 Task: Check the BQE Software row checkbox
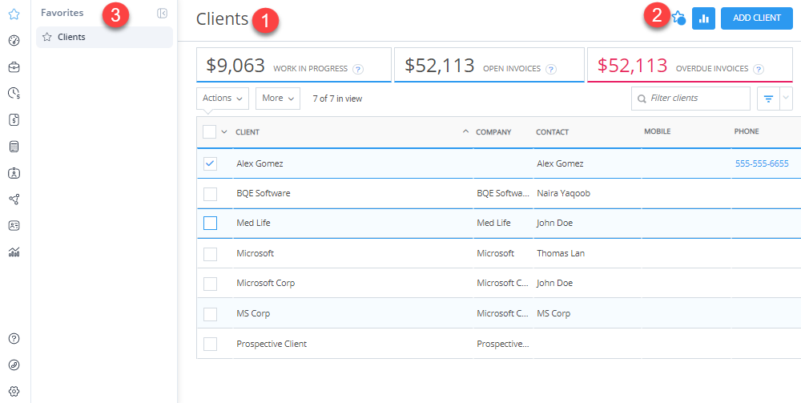tap(210, 194)
